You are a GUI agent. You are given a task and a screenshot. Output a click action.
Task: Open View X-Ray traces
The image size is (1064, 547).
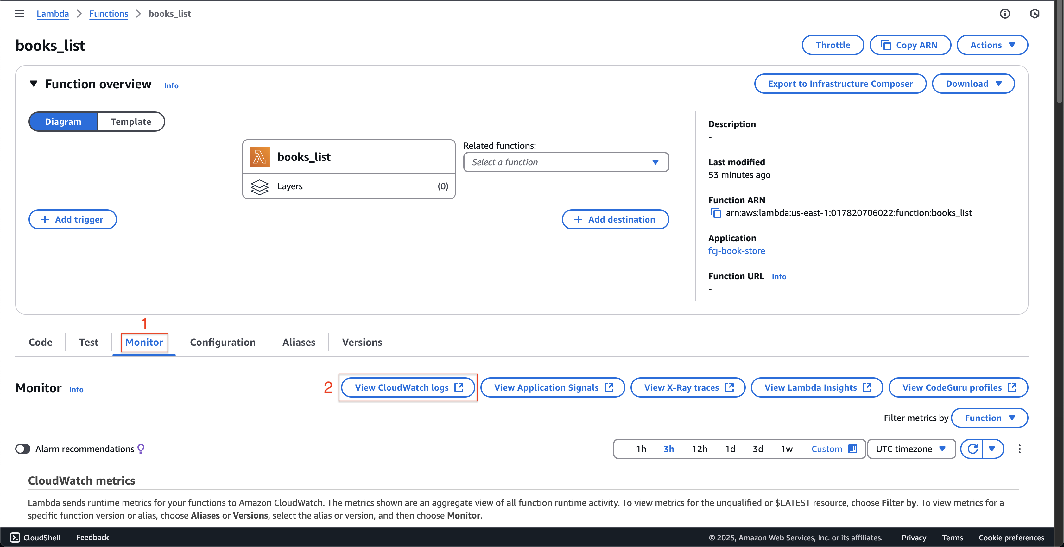[x=688, y=387]
